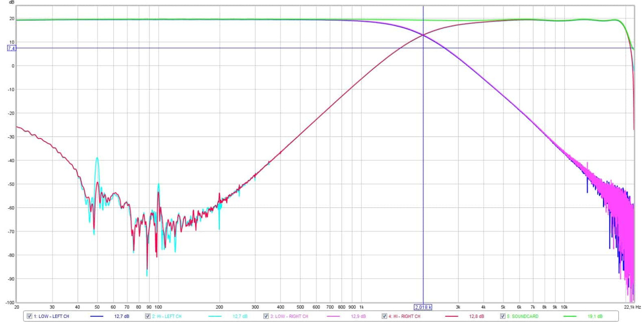Click the 19,1 dB SOUNDCARD readout value
This screenshot has width=642, height=322.
coord(594,316)
